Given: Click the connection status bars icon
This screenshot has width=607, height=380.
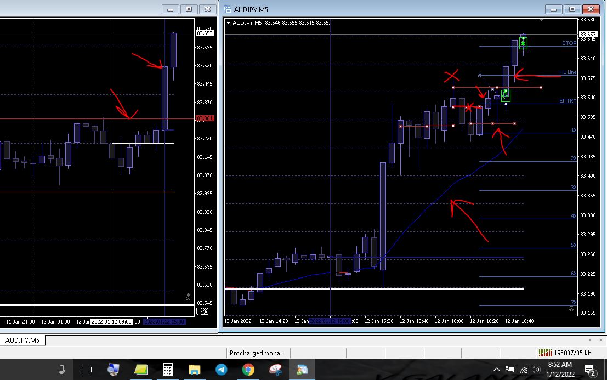Looking at the screenshot, I should 545,353.
